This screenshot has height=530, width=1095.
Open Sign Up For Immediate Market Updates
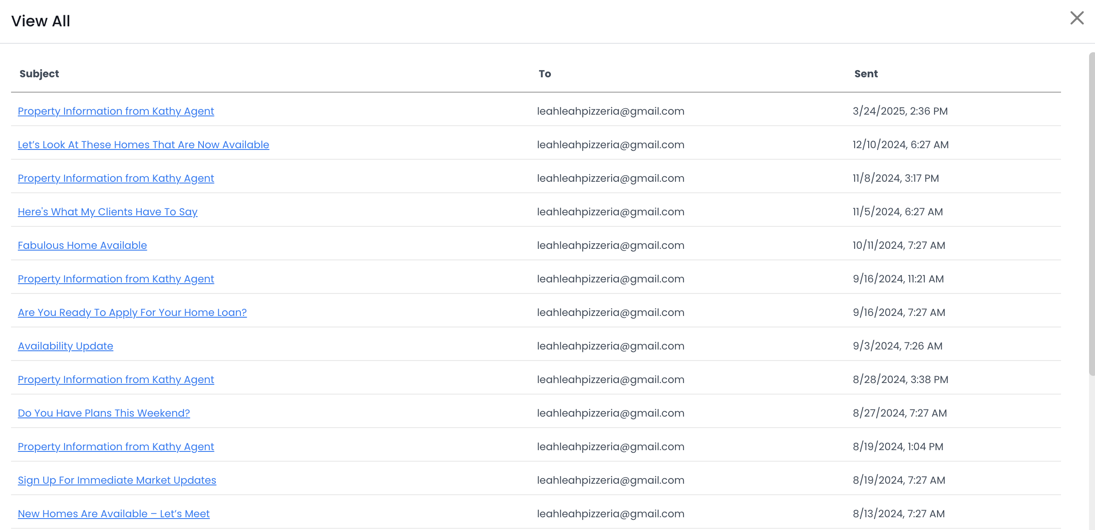117,481
